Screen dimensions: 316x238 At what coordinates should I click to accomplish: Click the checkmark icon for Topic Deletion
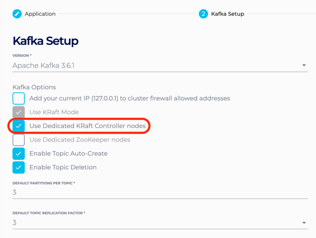click(x=19, y=167)
